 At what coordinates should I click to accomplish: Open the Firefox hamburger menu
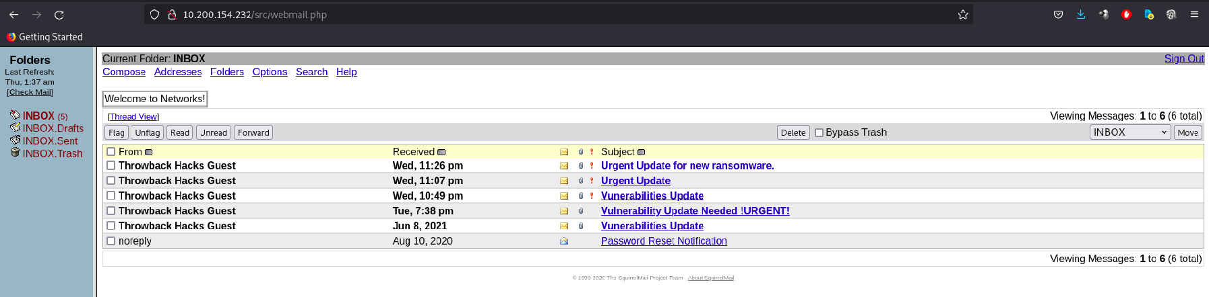tap(1194, 15)
